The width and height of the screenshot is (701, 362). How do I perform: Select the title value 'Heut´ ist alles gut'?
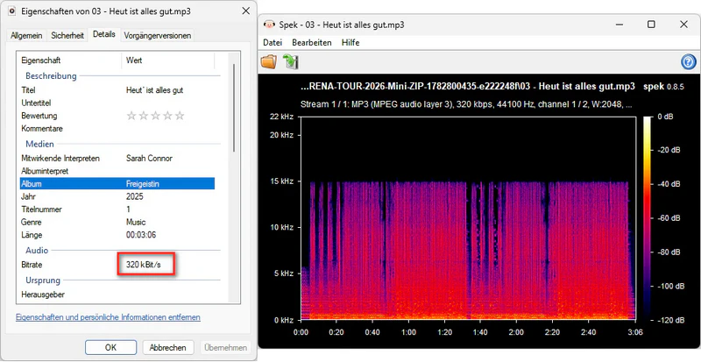155,90
